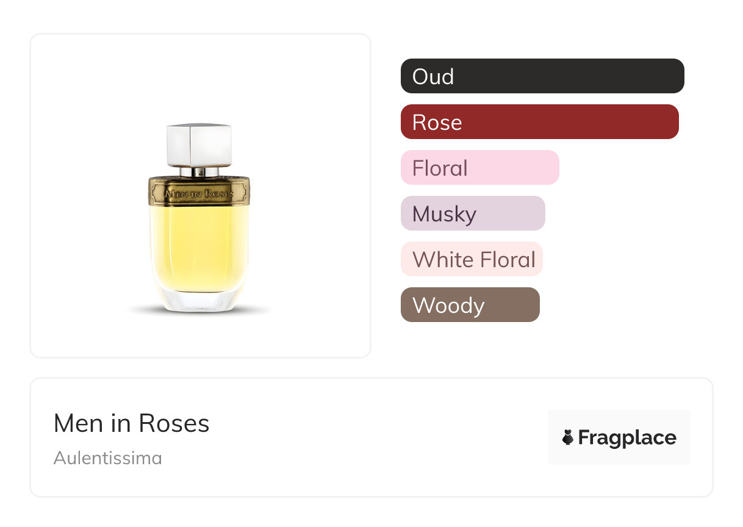Screen dimensions: 743x527
Task: Click the Fragplace wordmark text
Action: [x=627, y=437]
